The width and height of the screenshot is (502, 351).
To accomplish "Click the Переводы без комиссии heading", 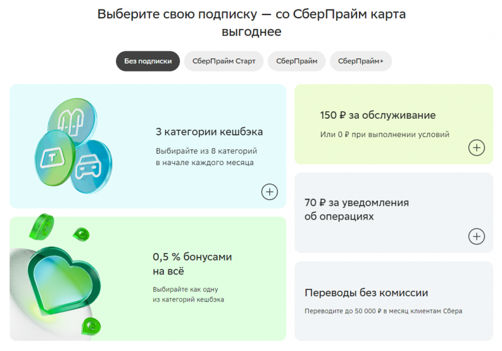I will pos(366,293).
